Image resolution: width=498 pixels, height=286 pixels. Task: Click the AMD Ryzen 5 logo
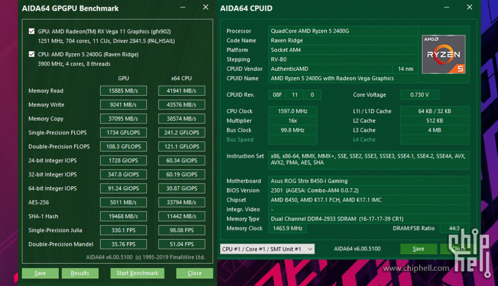pyautogui.click(x=443, y=54)
